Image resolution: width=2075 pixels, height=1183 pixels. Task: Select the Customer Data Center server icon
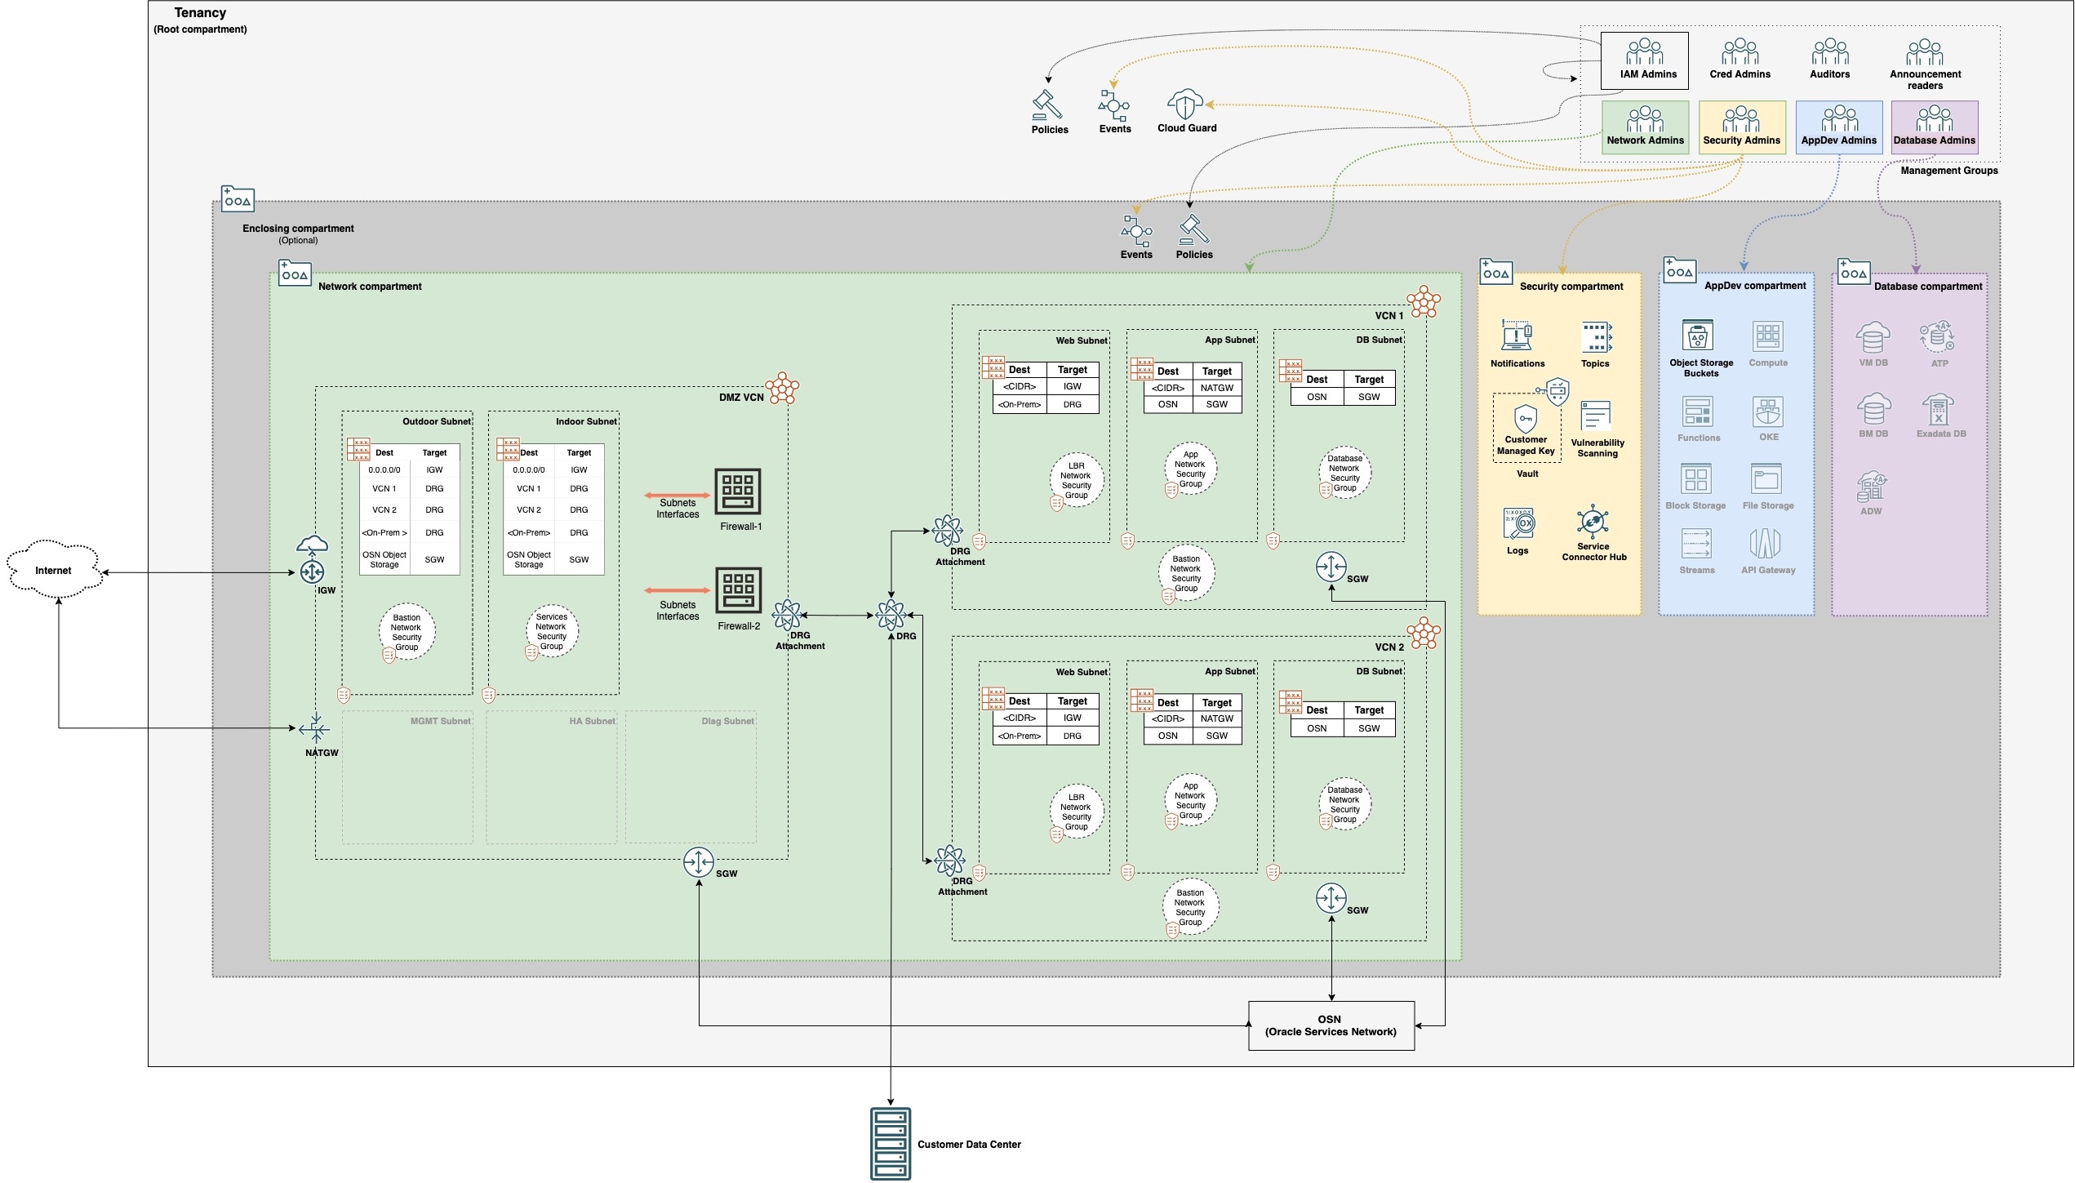tap(890, 1143)
